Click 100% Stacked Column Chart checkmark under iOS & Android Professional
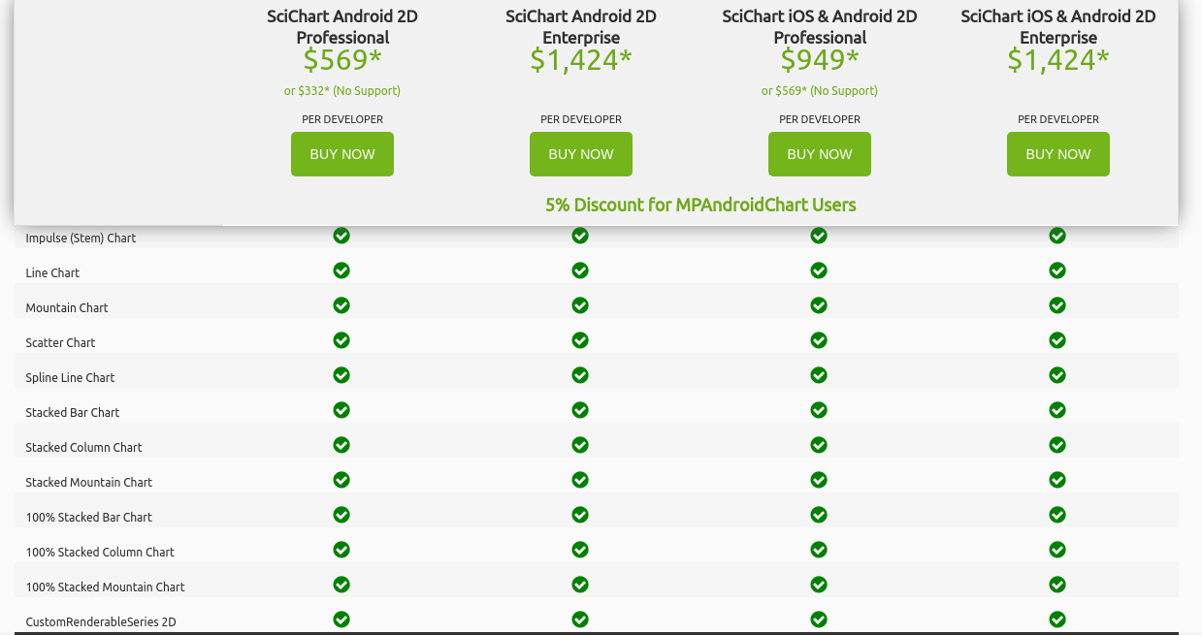Viewport: 1202px width, 635px height. [x=819, y=550]
